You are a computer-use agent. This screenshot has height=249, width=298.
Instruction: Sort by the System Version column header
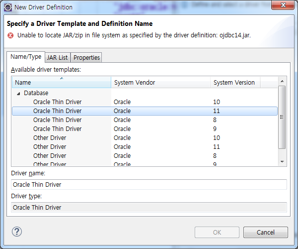coord(235,82)
